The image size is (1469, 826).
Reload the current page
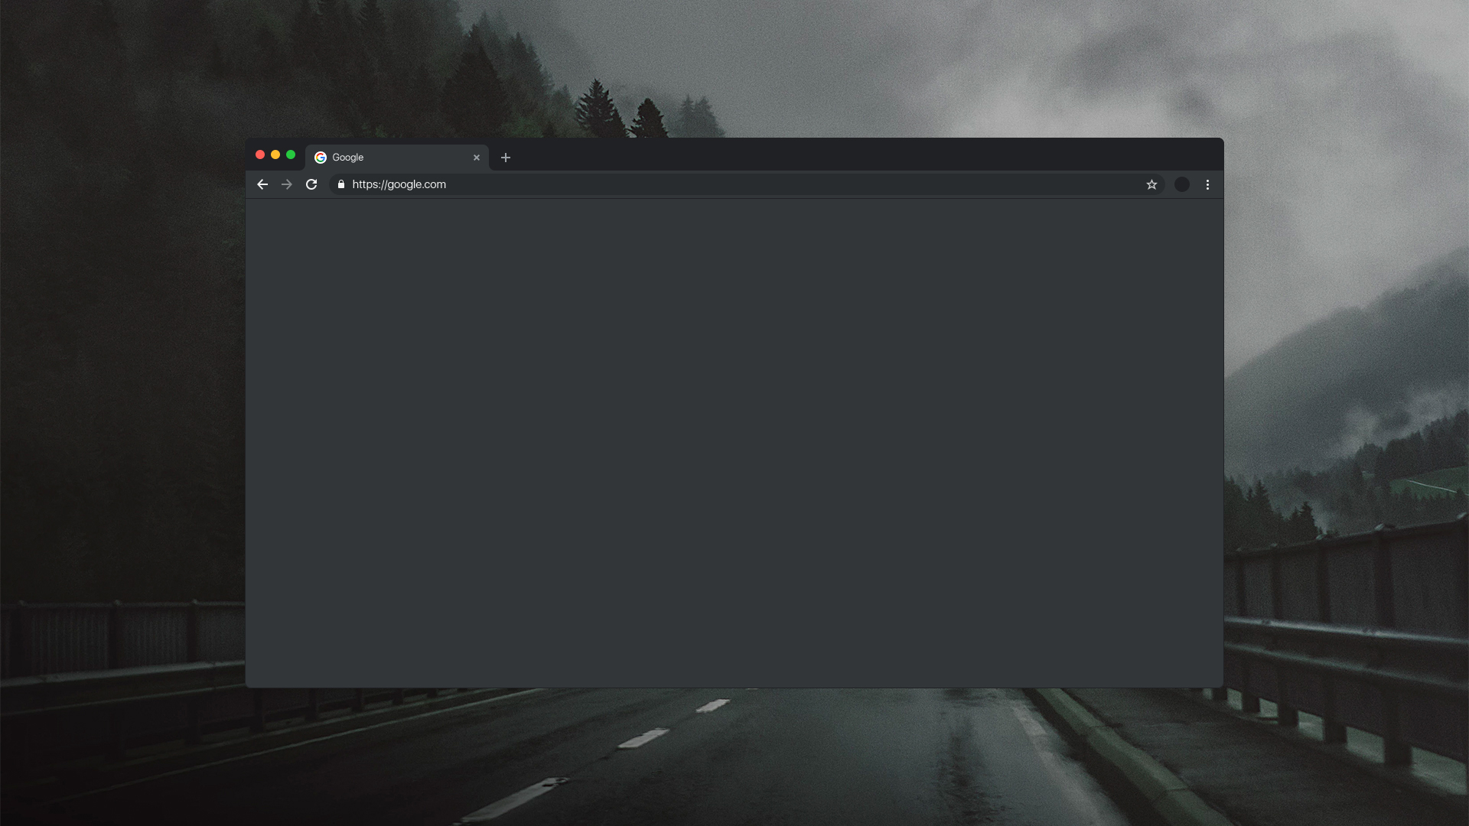pos(311,184)
